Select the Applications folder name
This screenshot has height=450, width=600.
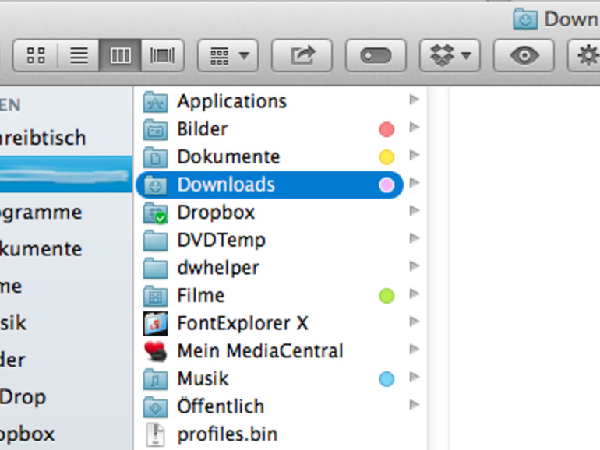(231, 102)
